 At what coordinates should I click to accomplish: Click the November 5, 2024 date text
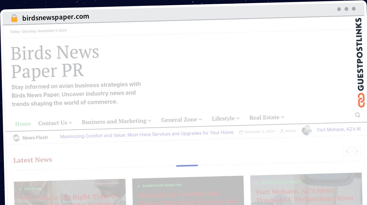click(x=259, y=132)
